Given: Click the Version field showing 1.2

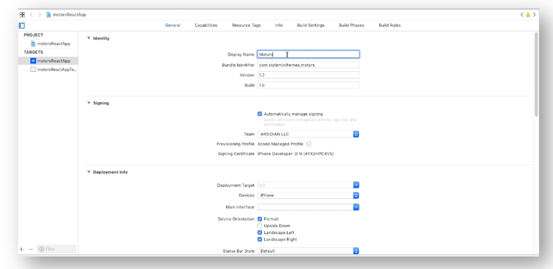Looking at the screenshot, I should tap(308, 75).
